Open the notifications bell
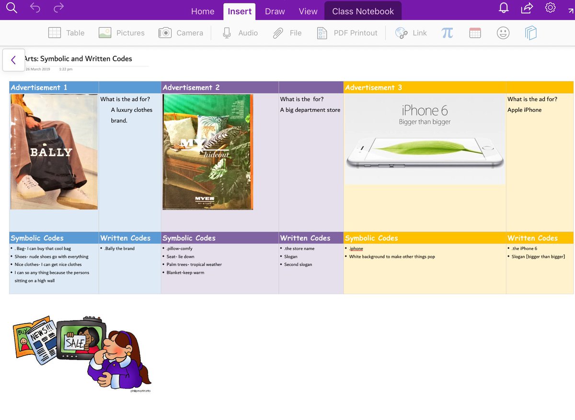575x420 pixels. (504, 8)
